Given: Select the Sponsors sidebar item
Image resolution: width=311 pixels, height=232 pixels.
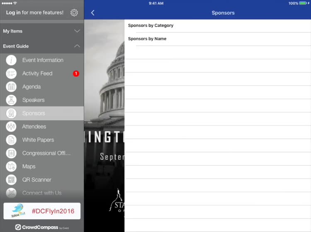Looking at the screenshot, I should click(x=34, y=113).
